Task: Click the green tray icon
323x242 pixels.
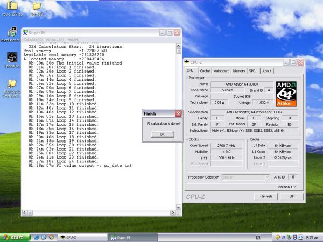Action: [289, 238]
